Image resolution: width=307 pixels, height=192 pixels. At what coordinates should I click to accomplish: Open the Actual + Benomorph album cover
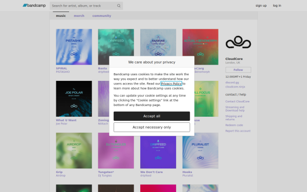[200, 47]
